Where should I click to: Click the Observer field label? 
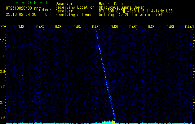coord(64,4)
